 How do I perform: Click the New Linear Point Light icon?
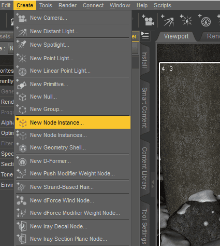point(21,71)
